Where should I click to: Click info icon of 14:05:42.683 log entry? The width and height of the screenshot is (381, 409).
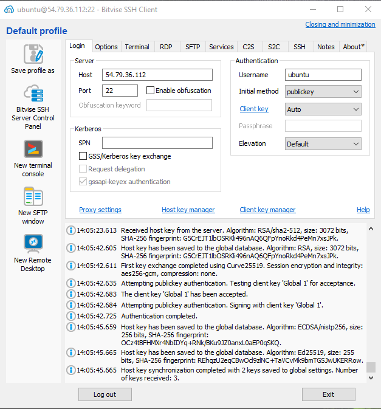[x=70, y=294]
